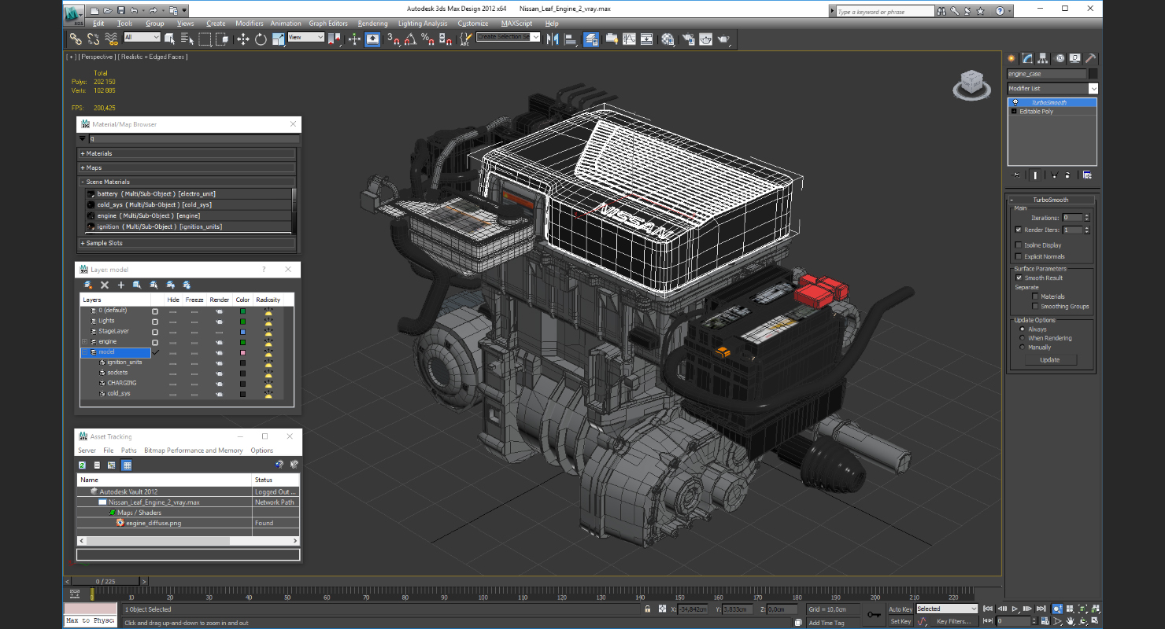
Task: Toggle the selection lock padlock icon
Action: [x=647, y=609]
